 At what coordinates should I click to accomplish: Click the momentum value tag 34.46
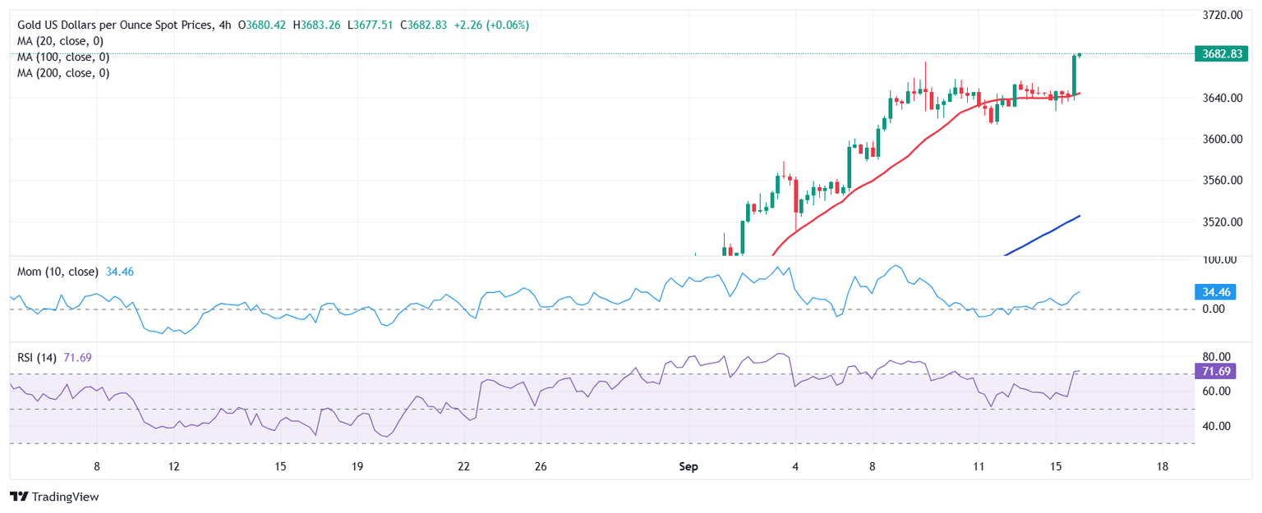1213,291
